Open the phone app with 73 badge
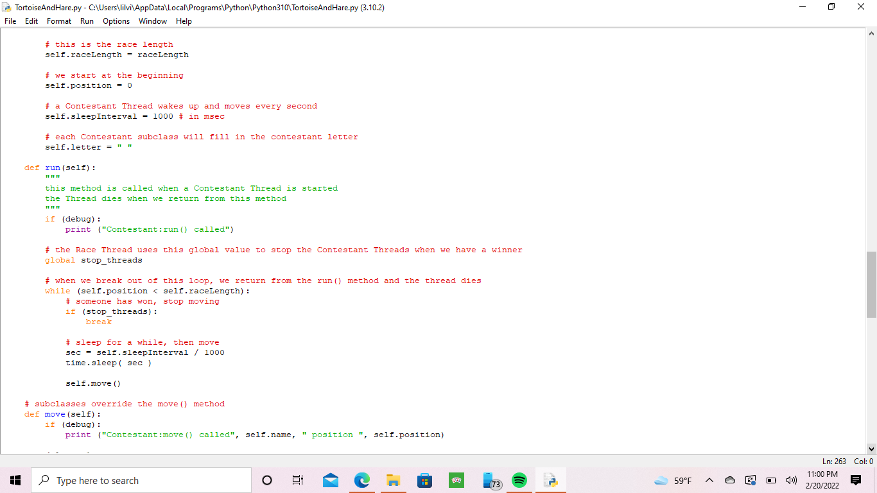The height and width of the screenshot is (493, 877). point(491,481)
